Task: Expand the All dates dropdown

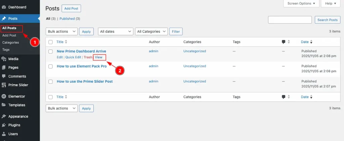Action: click(116, 32)
